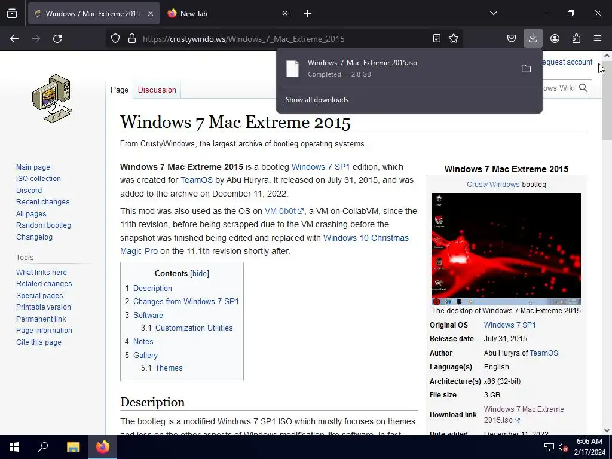This screenshot has height=459, width=612.
Task: Click the wiki search magnifier icon
Action: coord(583,88)
